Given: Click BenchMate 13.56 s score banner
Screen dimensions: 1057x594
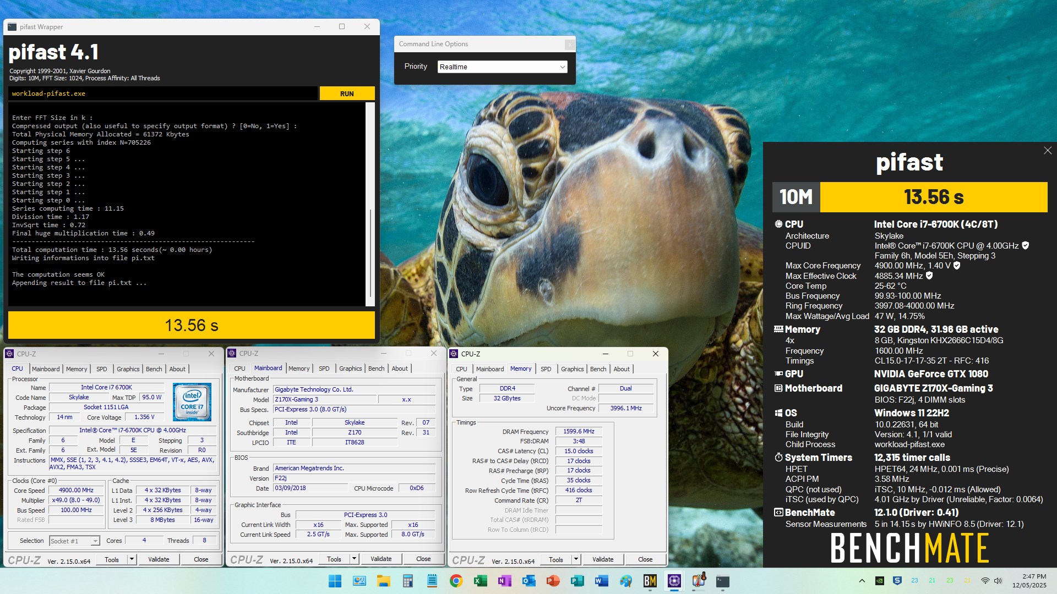Looking at the screenshot, I should (934, 197).
